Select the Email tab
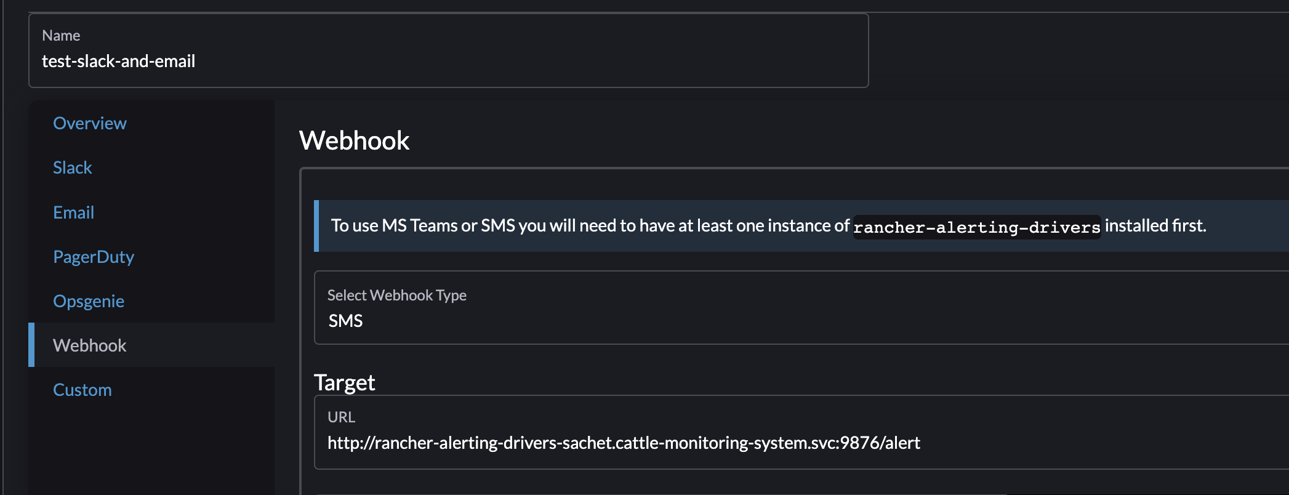Image resolution: width=1289 pixels, height=495 pixels. [x=73, y=212]
